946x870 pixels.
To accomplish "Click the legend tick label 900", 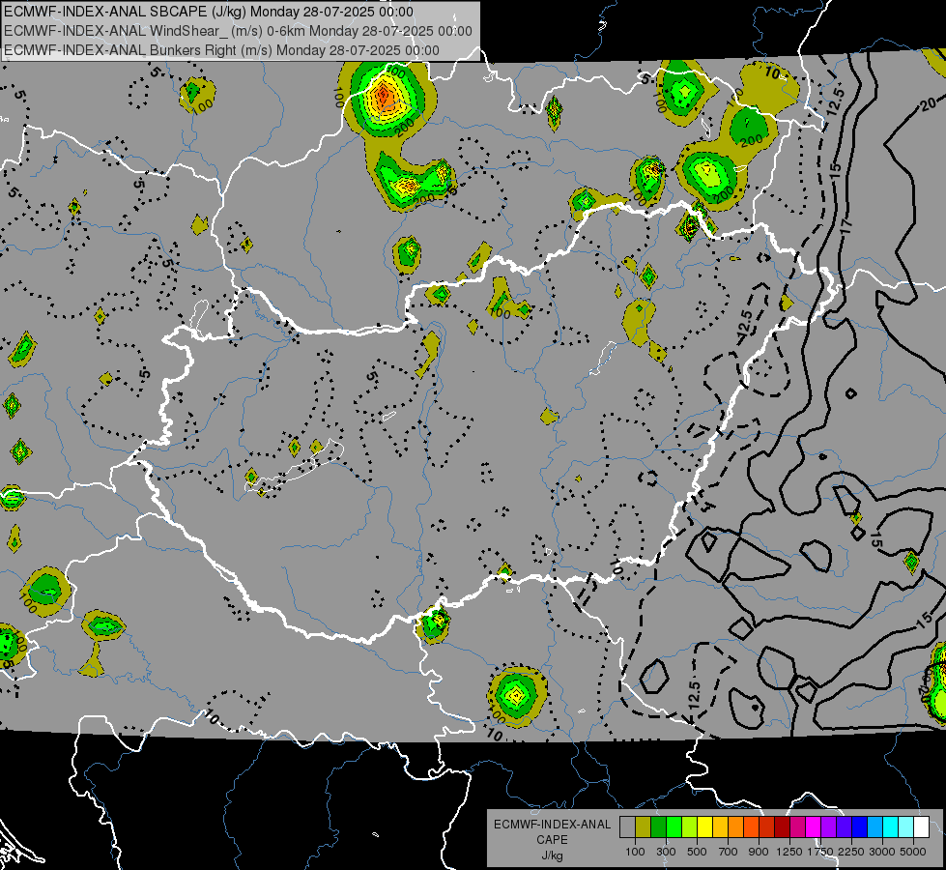I will [759, 852].
